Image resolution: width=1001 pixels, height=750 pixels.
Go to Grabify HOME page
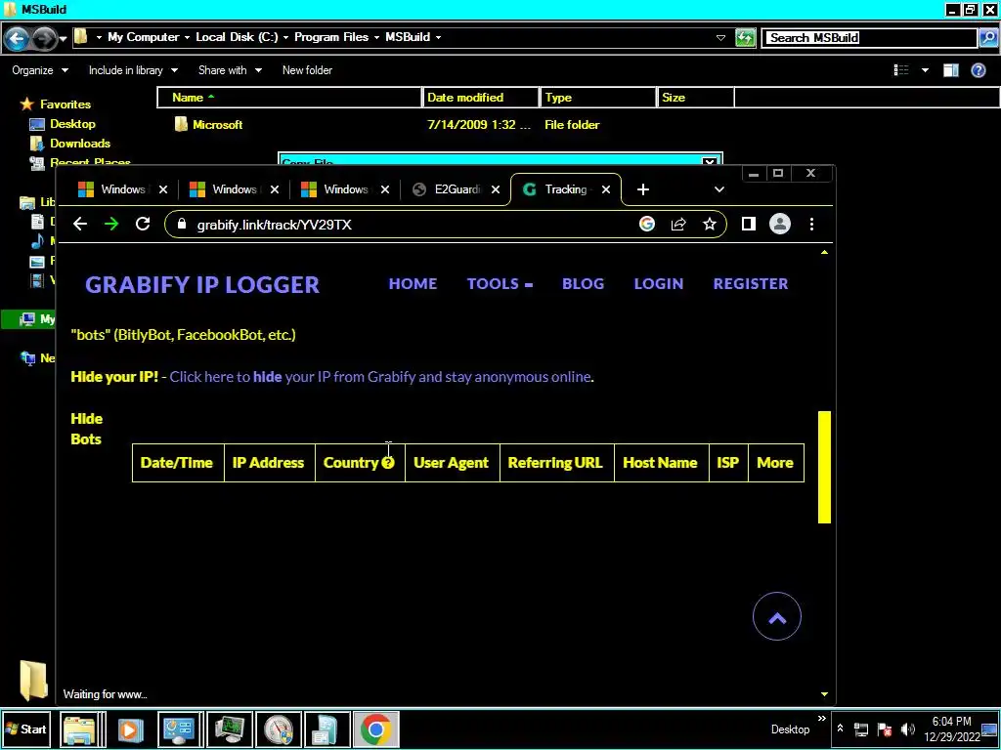413,284
